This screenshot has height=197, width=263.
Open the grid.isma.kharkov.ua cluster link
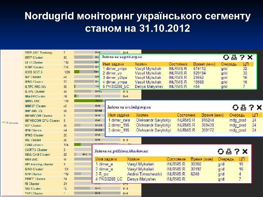click(x=130, y=151)
